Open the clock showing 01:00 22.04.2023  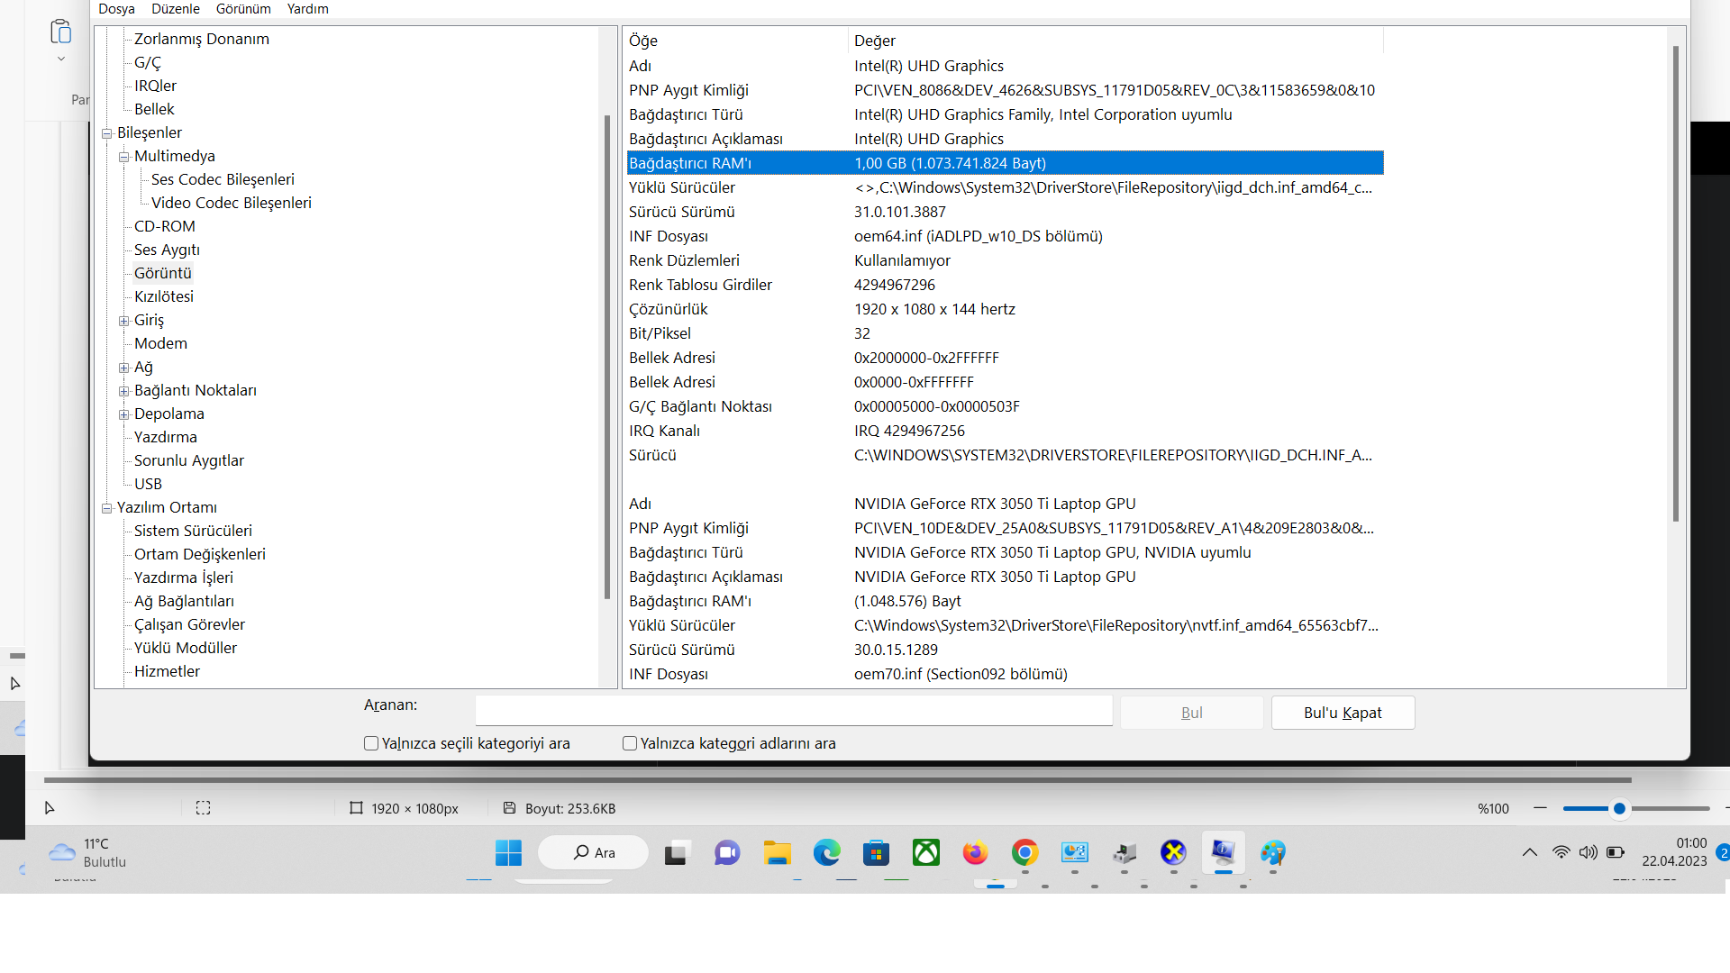pos(1674,852)
